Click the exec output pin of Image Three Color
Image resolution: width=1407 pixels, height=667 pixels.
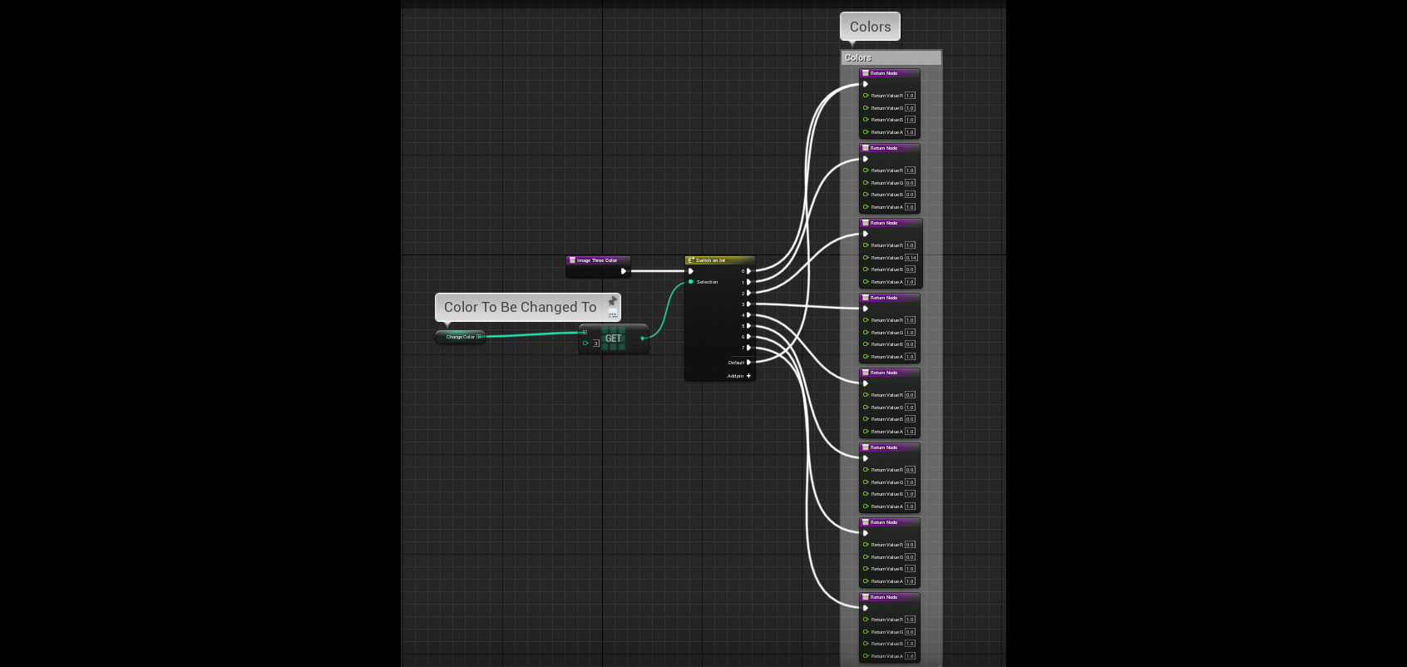[x=624, y=271]
